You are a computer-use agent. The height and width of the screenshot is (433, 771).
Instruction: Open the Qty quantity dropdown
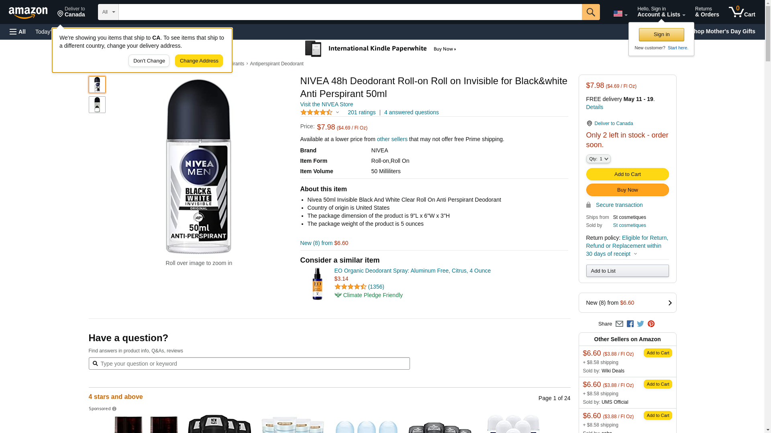(598, 159)
